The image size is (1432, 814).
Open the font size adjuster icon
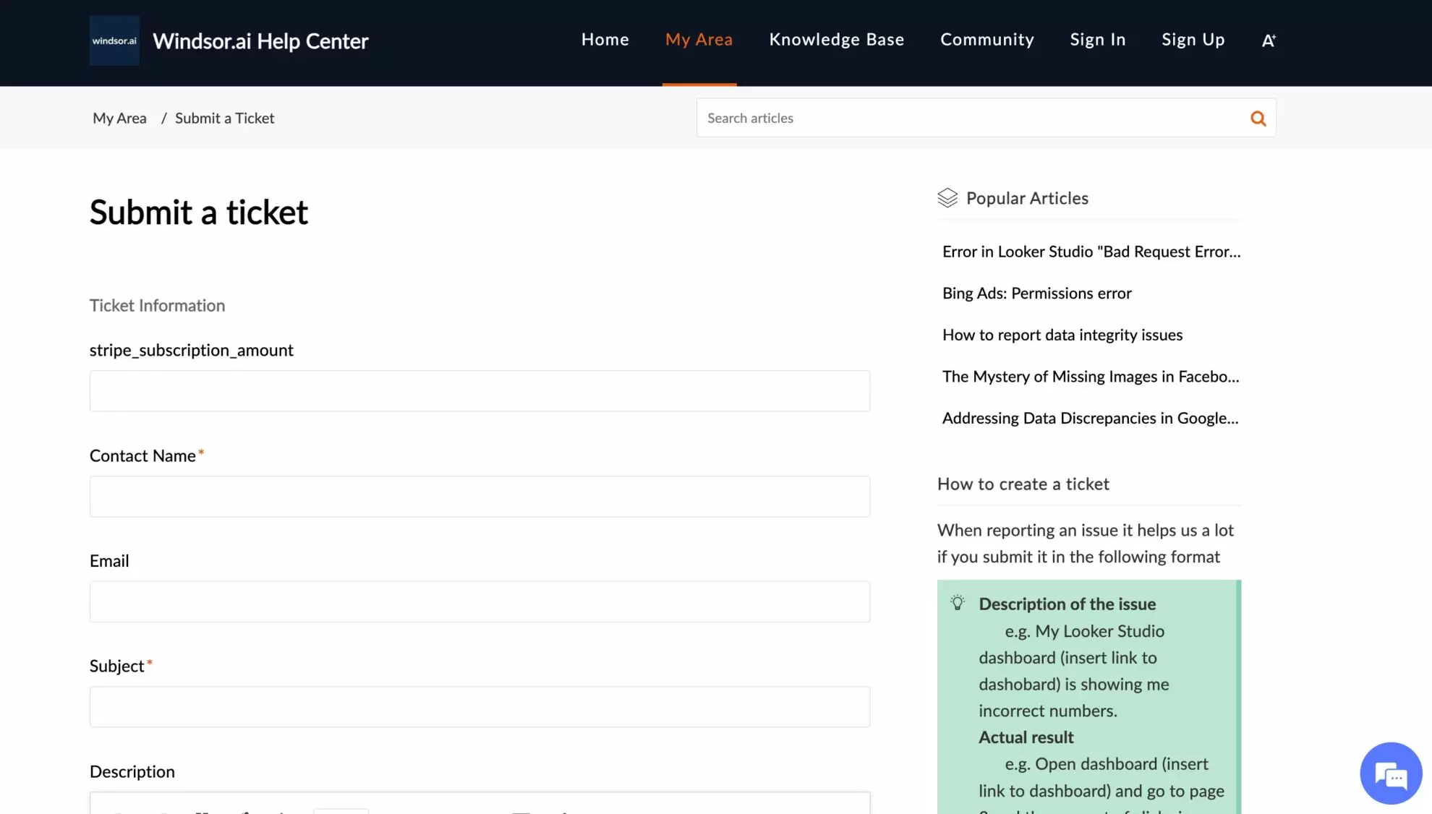pyautogui.click(x=1269, y=40)
